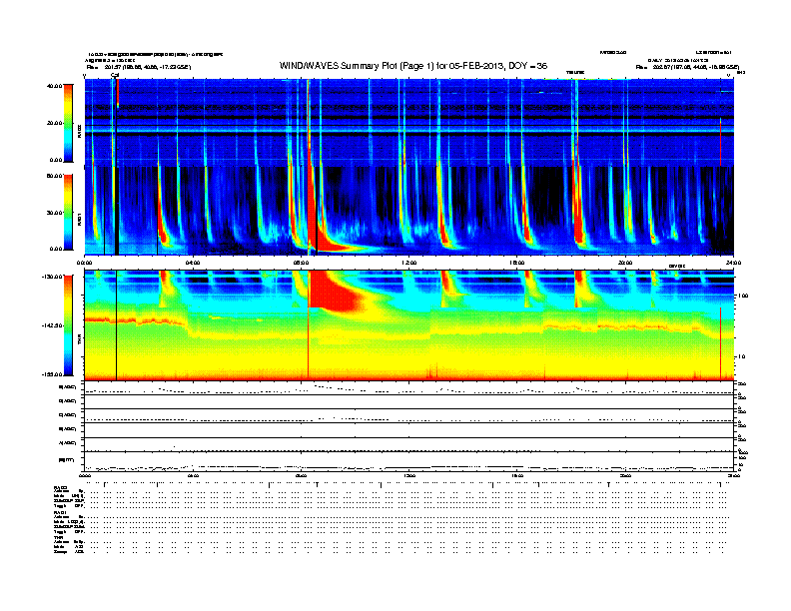
Task: Click the RAD2 intensity color scale bar
Action: pyautogui.click(x=68, y=123)
